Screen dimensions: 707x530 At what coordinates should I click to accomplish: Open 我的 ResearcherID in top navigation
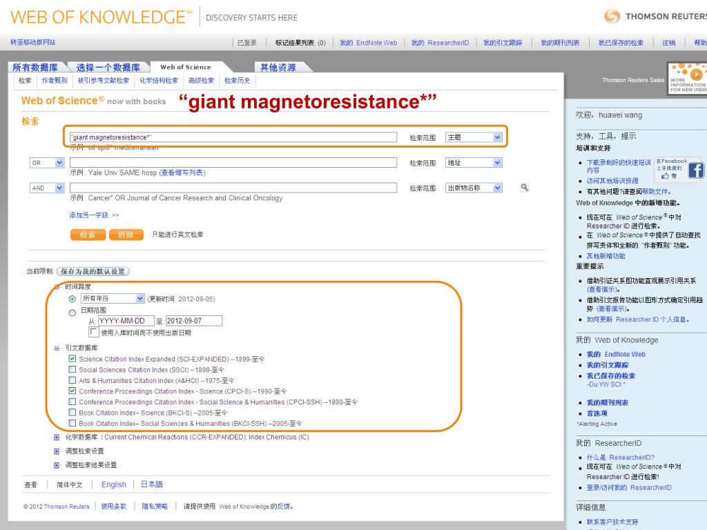click(x=440, y=43)
